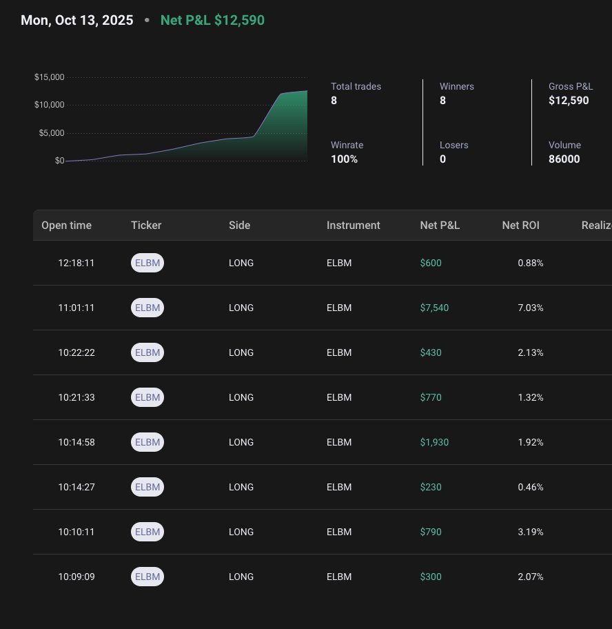
Task: Select the $790 Net P&L value
Action: pos(431,532)
